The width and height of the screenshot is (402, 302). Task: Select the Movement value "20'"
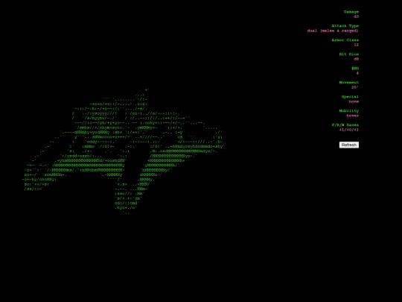pyautogui.click(x=355, y=87)
